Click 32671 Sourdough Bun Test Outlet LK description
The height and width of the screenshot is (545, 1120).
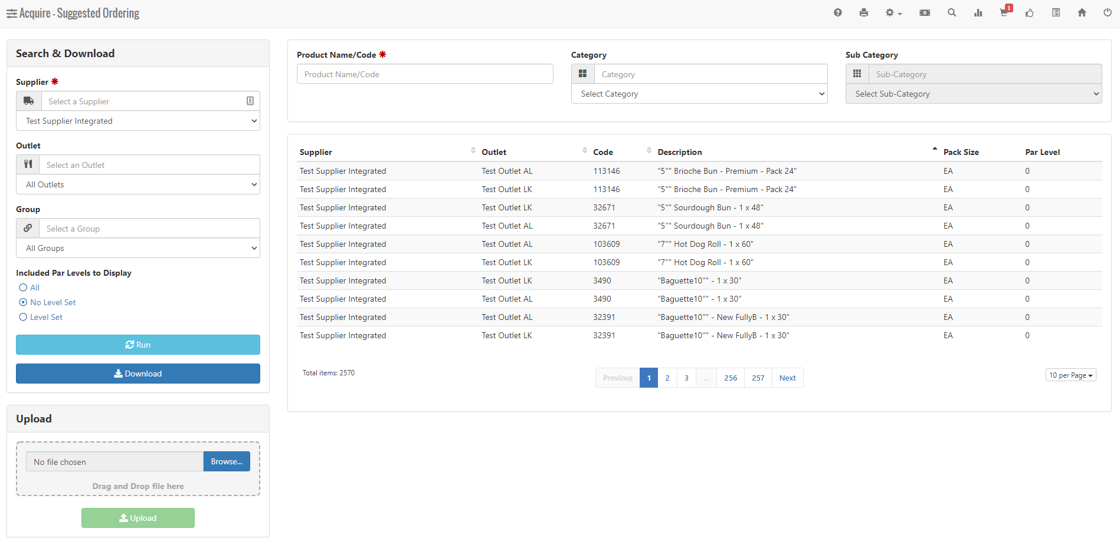point(710,207)
